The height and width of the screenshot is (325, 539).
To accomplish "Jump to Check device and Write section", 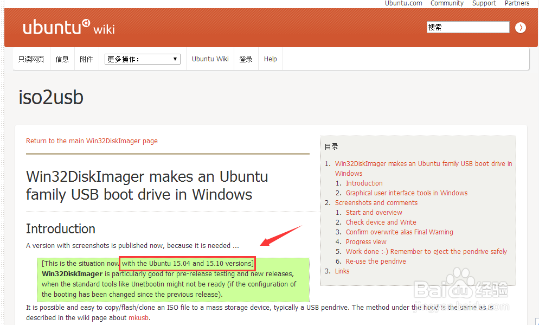I will tap(381, 222).
